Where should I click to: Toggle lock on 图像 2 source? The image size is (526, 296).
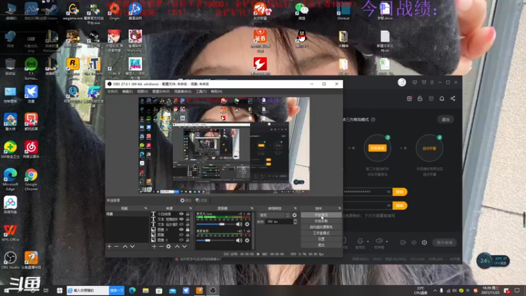[187, 240]
